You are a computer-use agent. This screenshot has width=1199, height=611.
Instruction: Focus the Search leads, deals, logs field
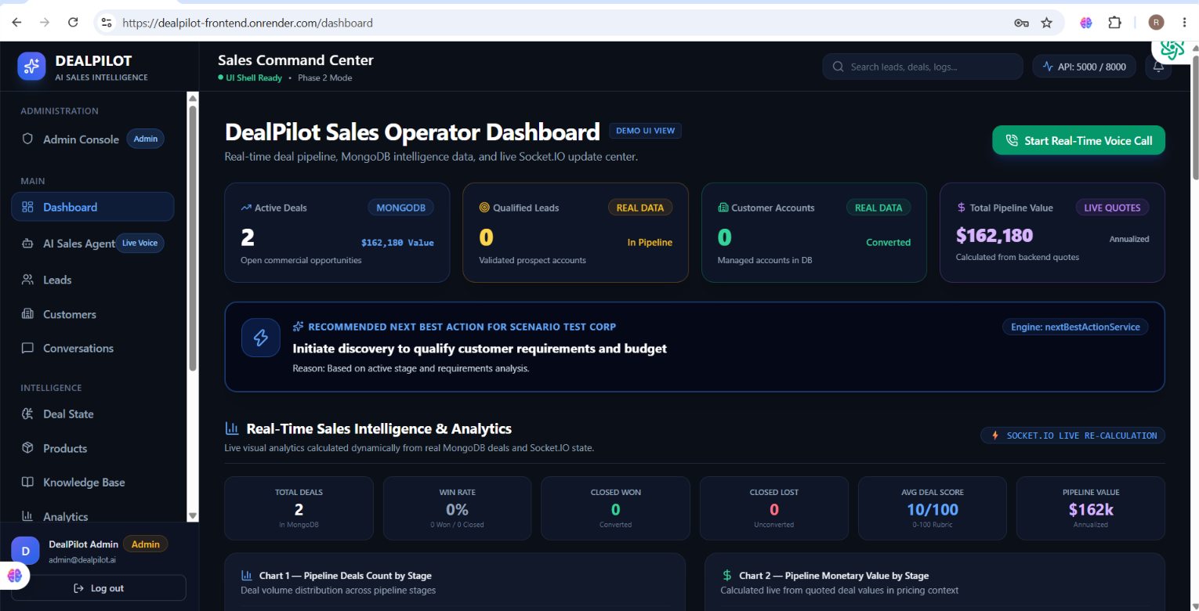point(922,67)
